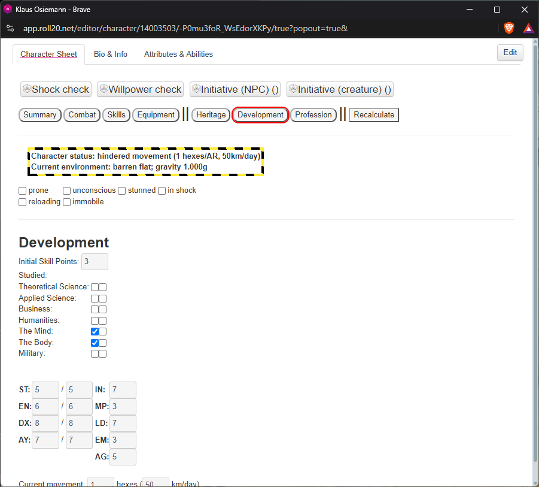
Task: Uncheck first The Mind studied checkbox
Action: click(x=95, y=331)
